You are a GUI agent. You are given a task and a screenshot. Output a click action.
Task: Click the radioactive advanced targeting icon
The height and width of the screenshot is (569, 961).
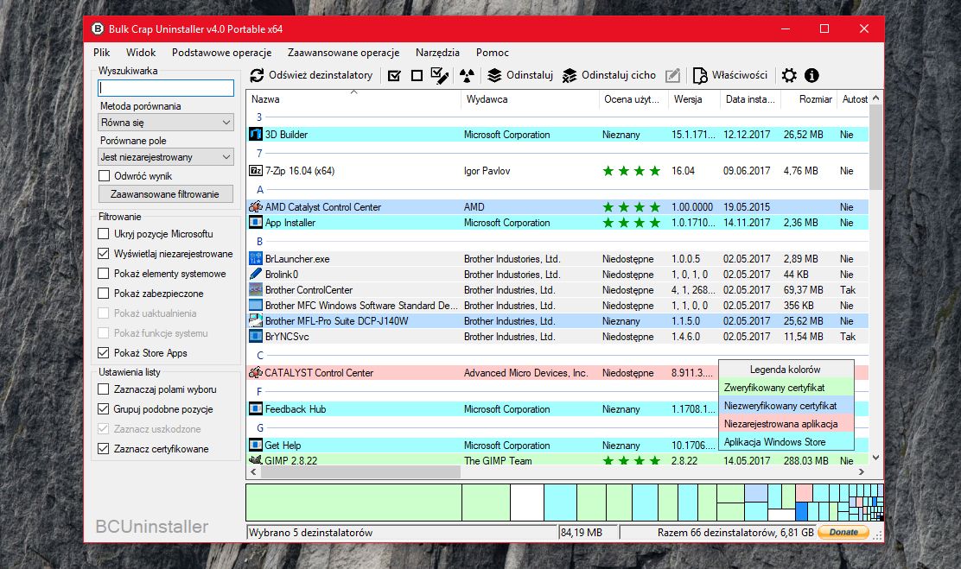[467, 76]
